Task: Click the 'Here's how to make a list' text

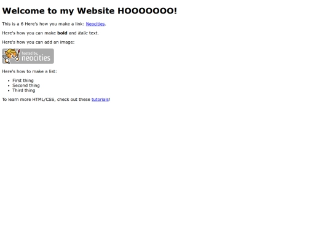Action: pyautogui.click(x=30, y=71)
